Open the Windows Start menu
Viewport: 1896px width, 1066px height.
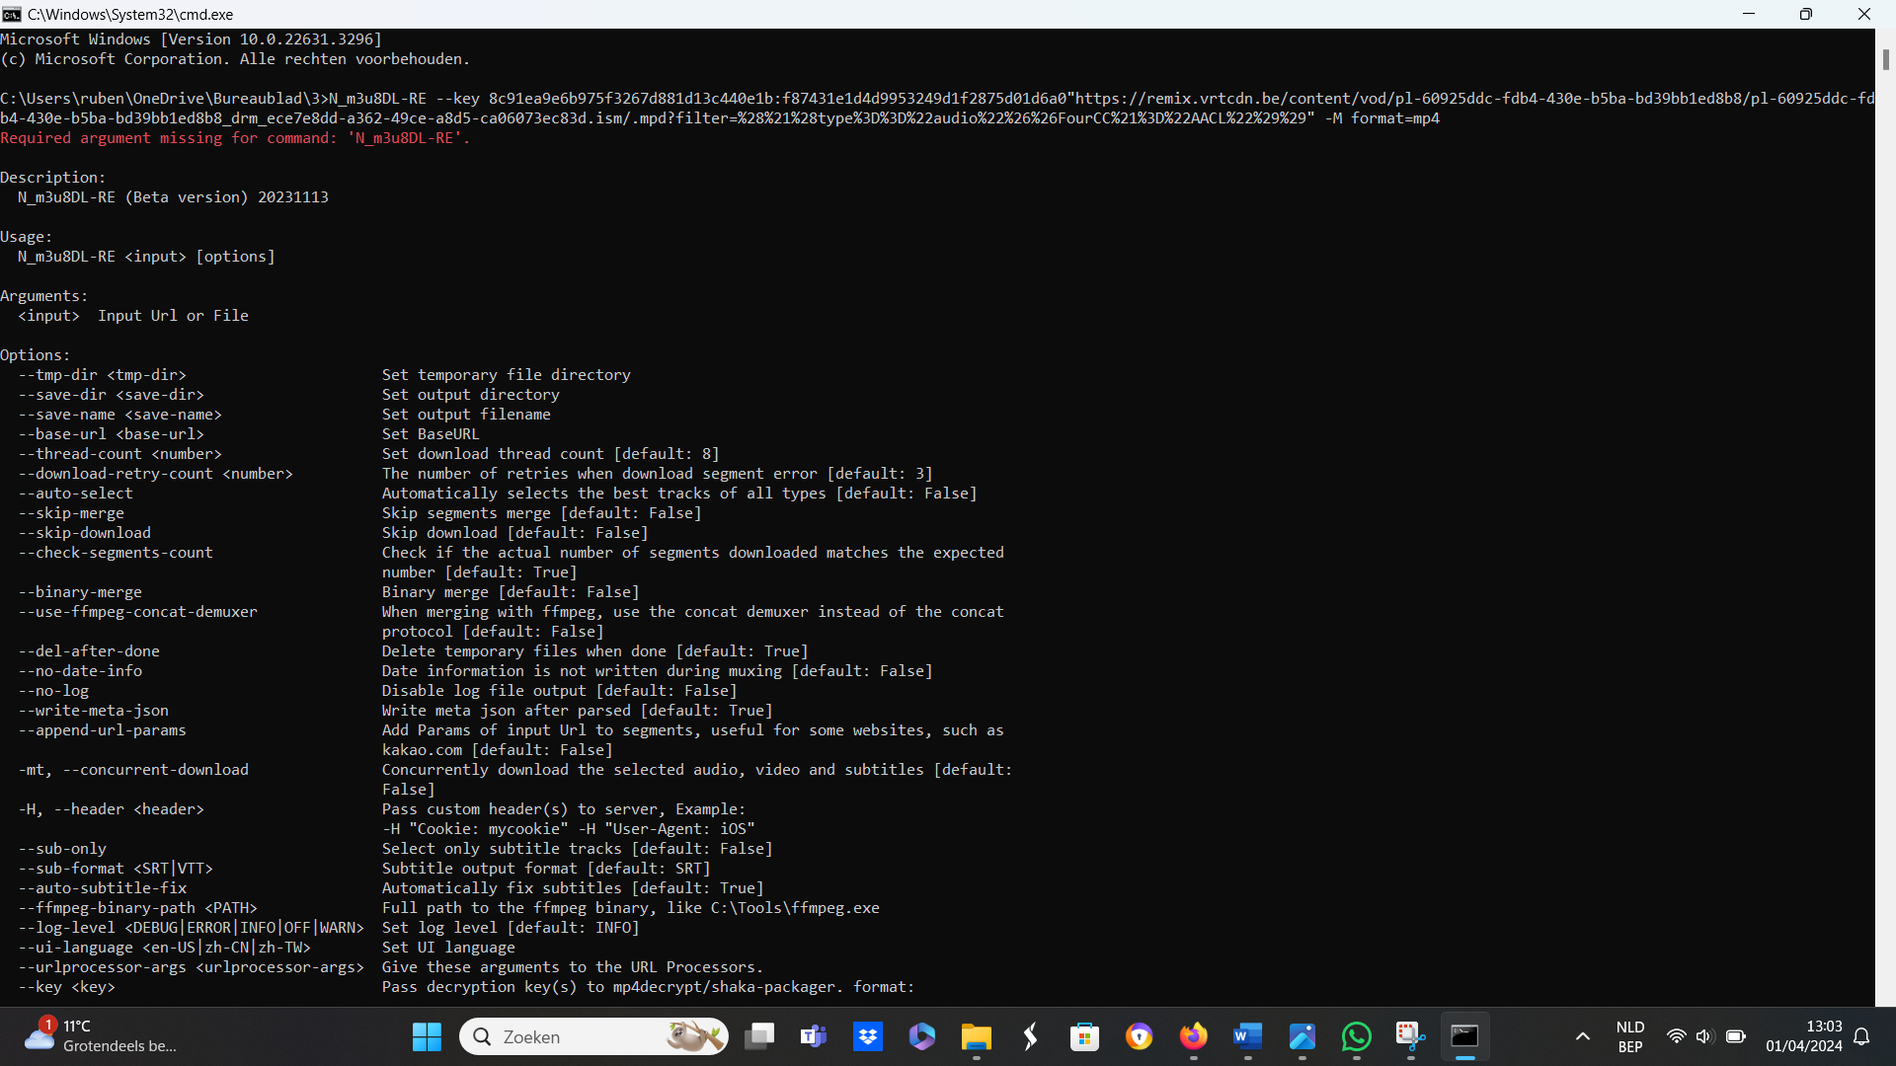tap(427, 1036)
